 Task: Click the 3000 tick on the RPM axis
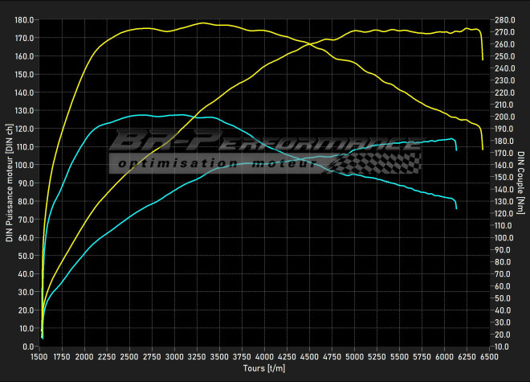click(x=175, y=355)
